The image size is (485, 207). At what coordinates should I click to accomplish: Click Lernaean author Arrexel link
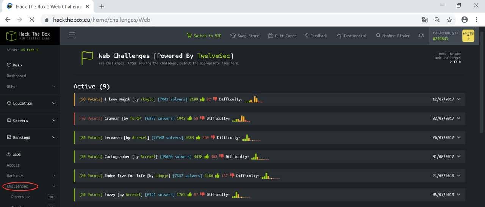(x=139, y=138)
